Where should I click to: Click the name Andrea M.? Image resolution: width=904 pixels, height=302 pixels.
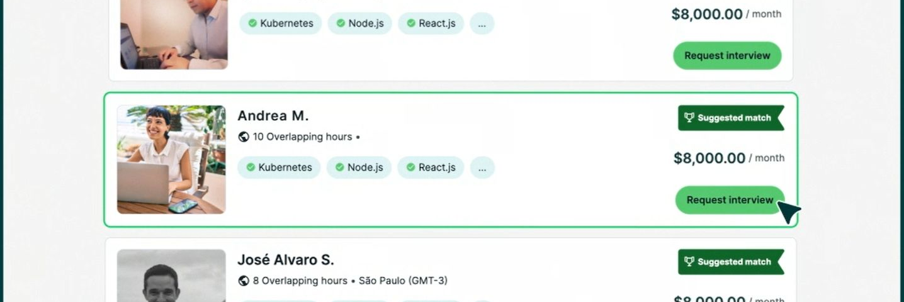[273, 116]
